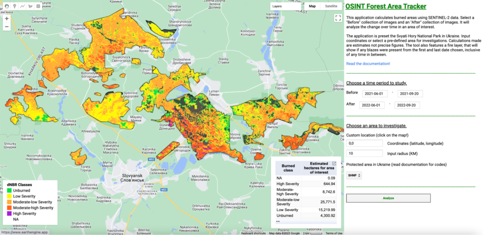483x235 pixels.
Task: Open burned class table in new window
Action: pos(334,164)
